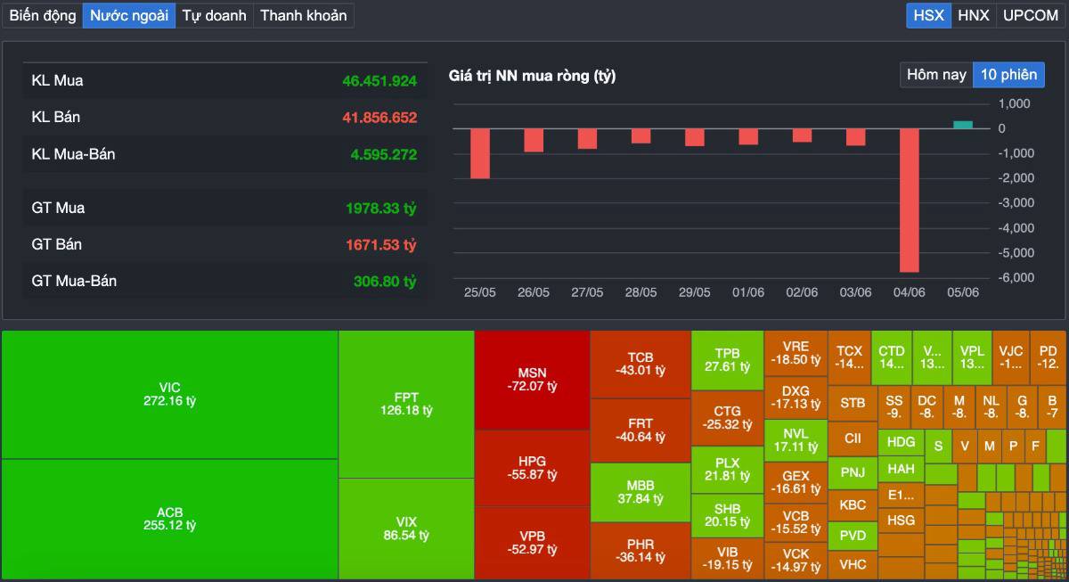Click the large red 04/06 bar

point(910,201)
